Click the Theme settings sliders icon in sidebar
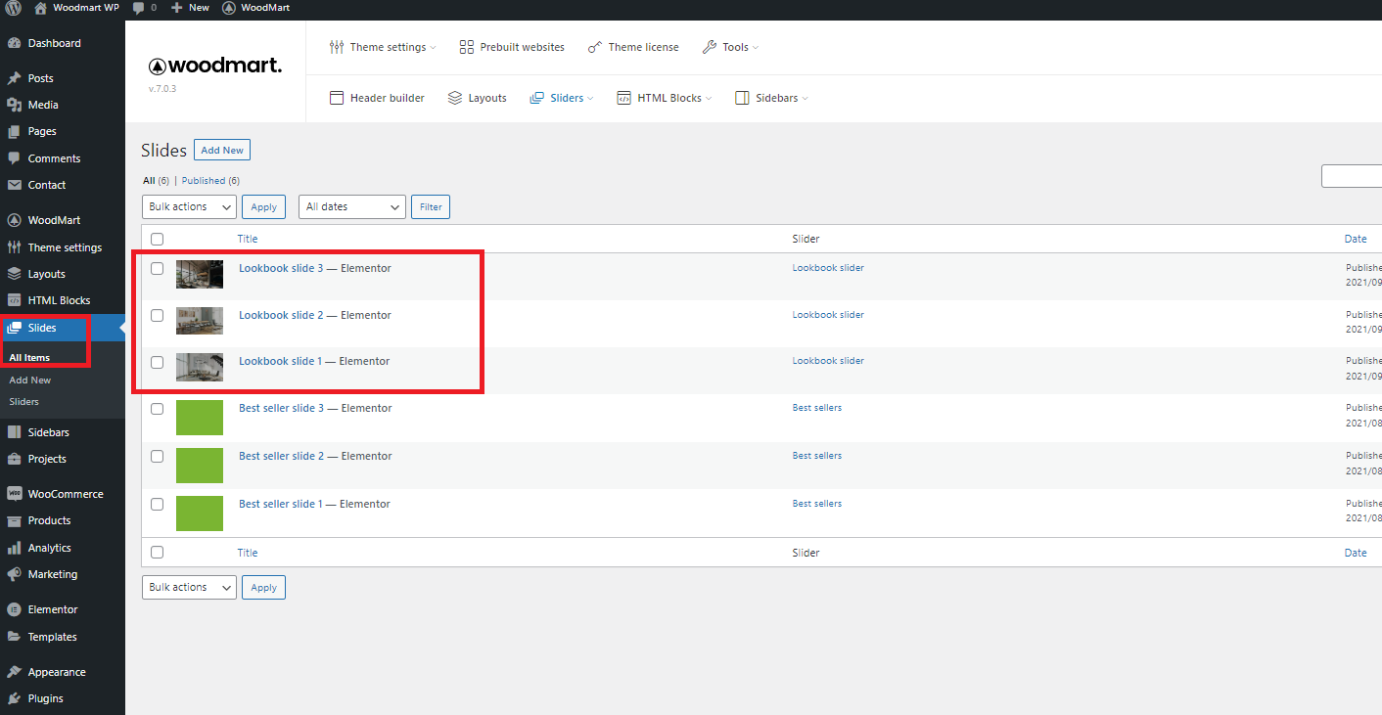 click(14, 247)
